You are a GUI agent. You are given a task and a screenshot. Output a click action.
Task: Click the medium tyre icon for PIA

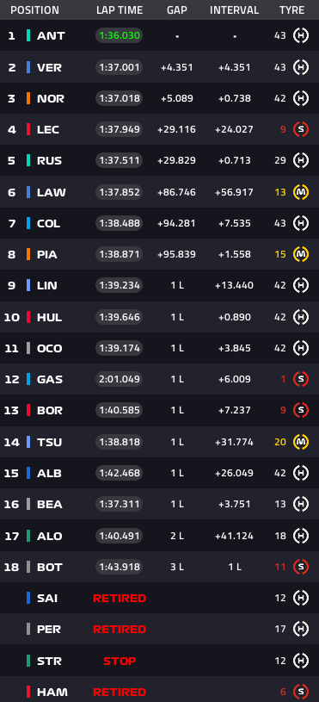click(301, 254)
